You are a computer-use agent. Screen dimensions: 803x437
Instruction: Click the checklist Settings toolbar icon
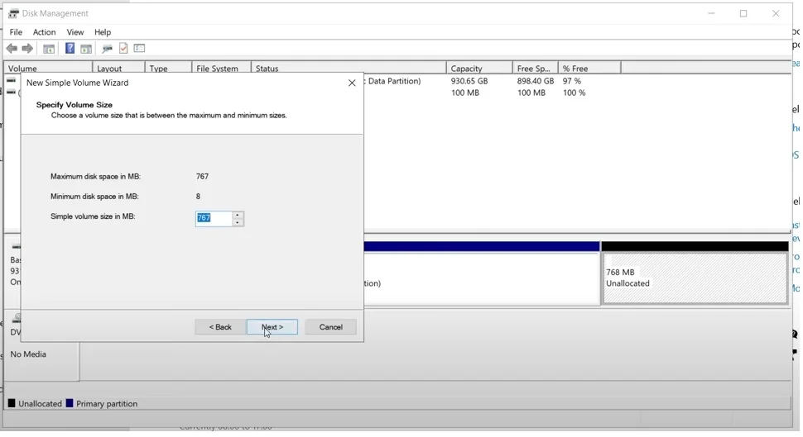[x=139, y=49]
